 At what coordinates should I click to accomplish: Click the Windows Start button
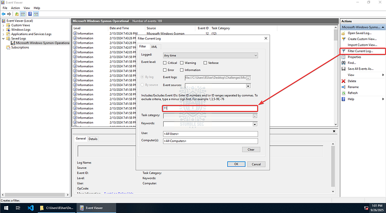pos(6,208)
